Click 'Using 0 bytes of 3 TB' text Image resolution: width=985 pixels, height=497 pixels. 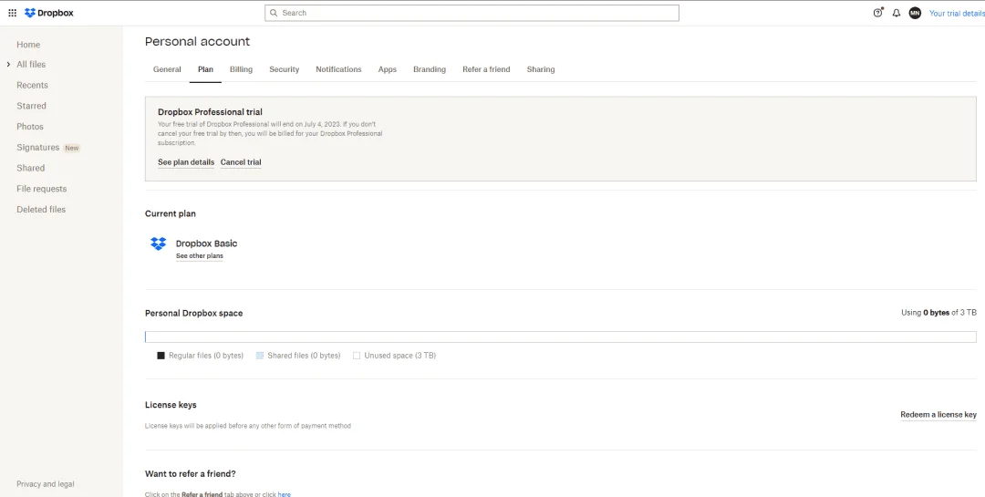[938, 312]
